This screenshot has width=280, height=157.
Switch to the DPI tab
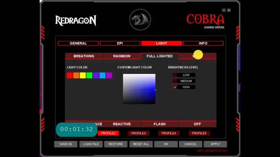tap(120, 43)
